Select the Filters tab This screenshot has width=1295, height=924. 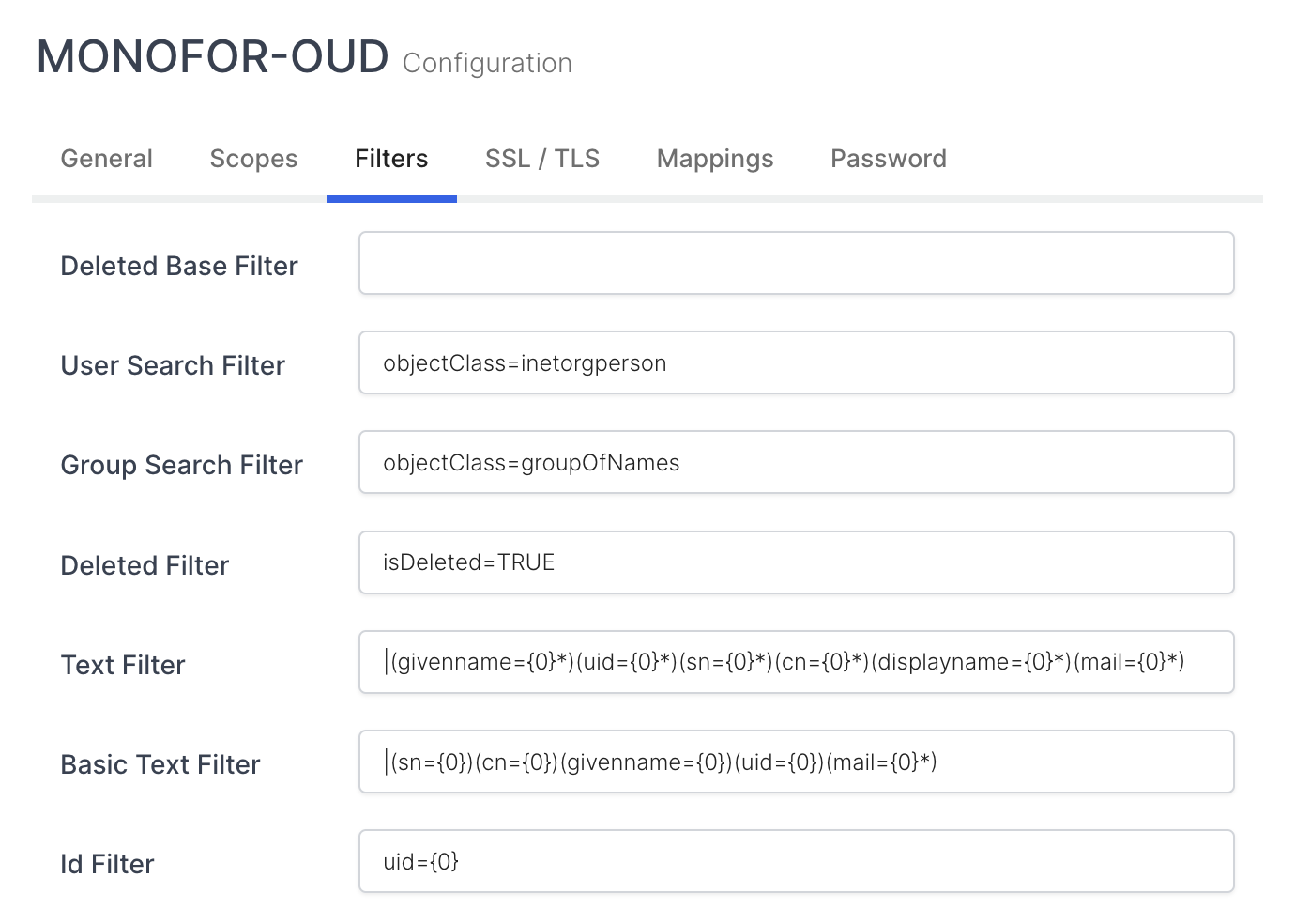pos(391,159)
